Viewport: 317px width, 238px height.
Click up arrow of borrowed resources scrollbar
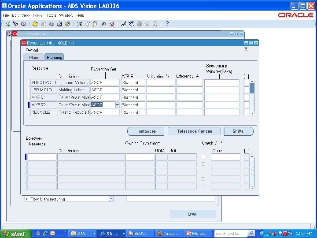point(252,156)
